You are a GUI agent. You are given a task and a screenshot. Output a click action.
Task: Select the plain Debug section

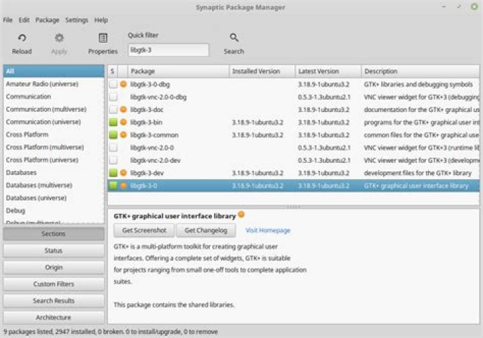click(x=54, y=211)
